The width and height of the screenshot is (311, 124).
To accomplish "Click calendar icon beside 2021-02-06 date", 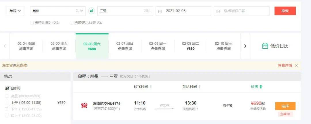I will point(160,11).
